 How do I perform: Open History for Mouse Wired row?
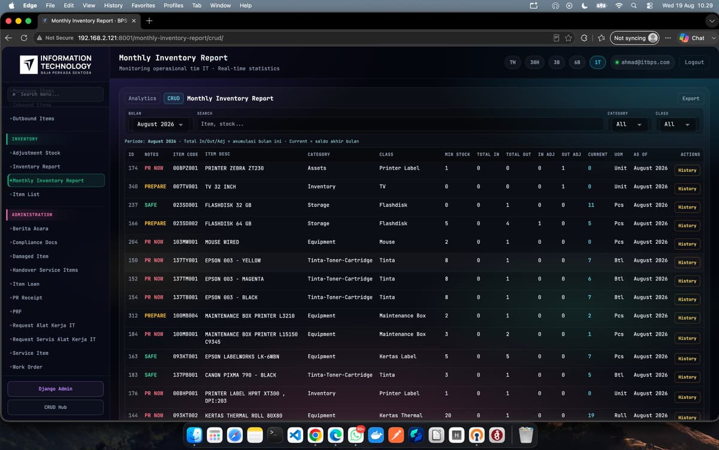[687, 244]
